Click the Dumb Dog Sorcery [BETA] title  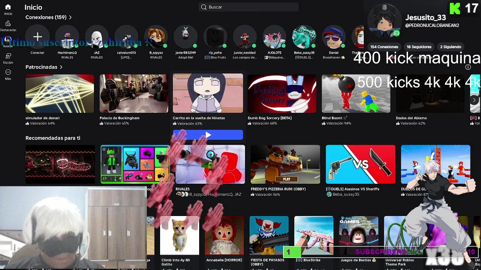click(x=269, y=118)
